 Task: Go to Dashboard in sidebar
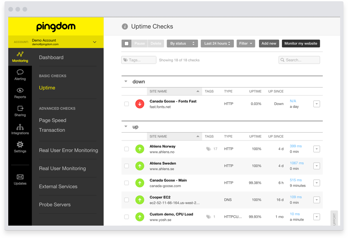point(51,57)
